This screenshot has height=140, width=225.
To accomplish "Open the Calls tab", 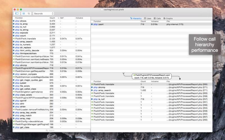I will coord(157,18).
